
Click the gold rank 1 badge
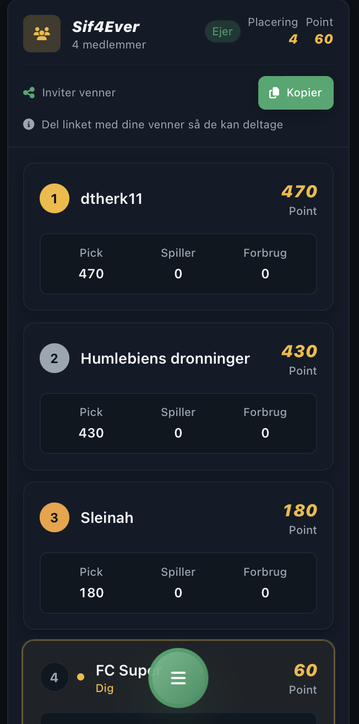tap(55, 198)
